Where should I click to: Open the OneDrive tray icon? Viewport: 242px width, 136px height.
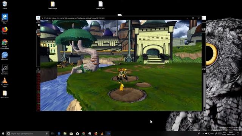click(x=206, y=133)
